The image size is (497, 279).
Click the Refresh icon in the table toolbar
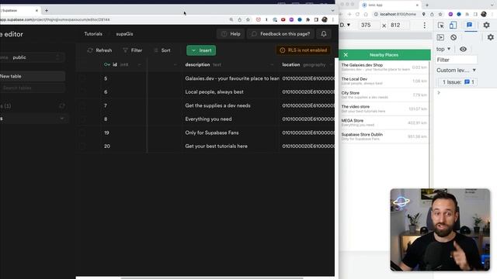coord(90,50)
